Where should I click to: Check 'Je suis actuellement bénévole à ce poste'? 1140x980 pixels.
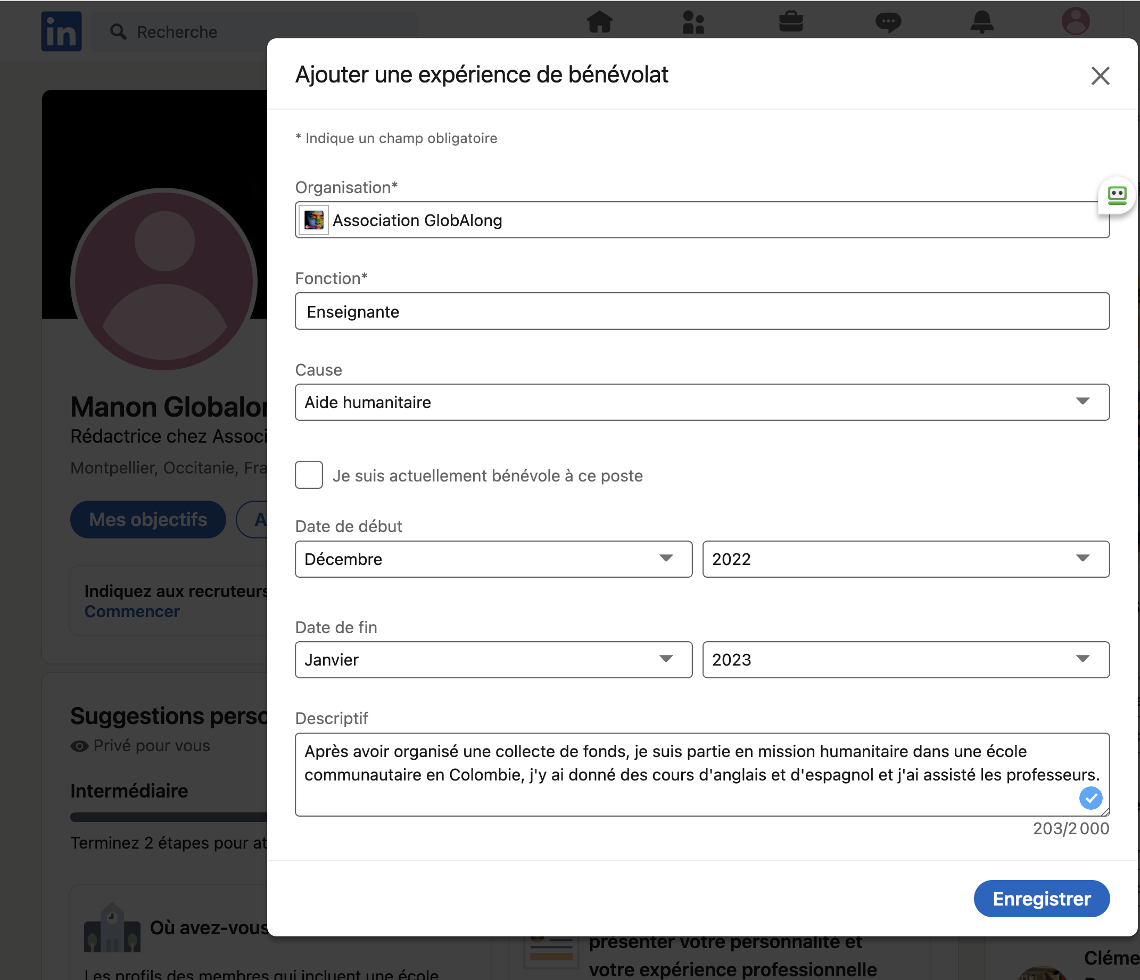(x=309, y=475)
